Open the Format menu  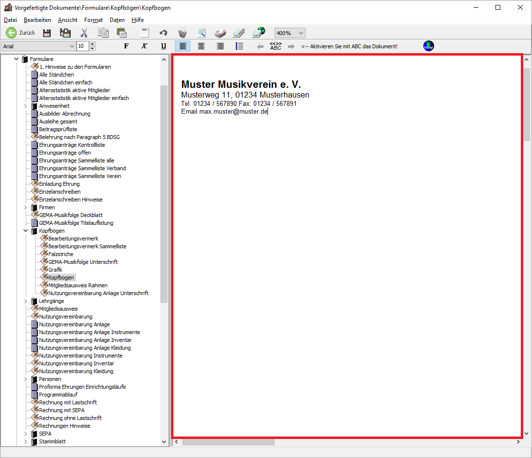pyautogui.click(x=93, y=20)
